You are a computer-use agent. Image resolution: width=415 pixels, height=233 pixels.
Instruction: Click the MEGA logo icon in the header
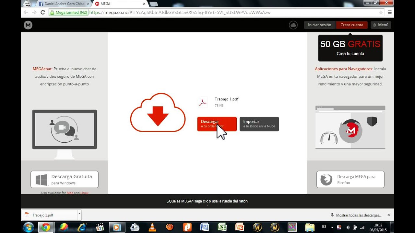click(x=28, y=25)
